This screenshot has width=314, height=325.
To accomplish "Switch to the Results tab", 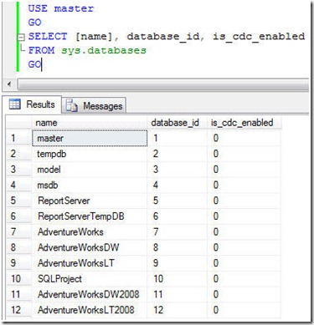I will (x=32, y=104).
